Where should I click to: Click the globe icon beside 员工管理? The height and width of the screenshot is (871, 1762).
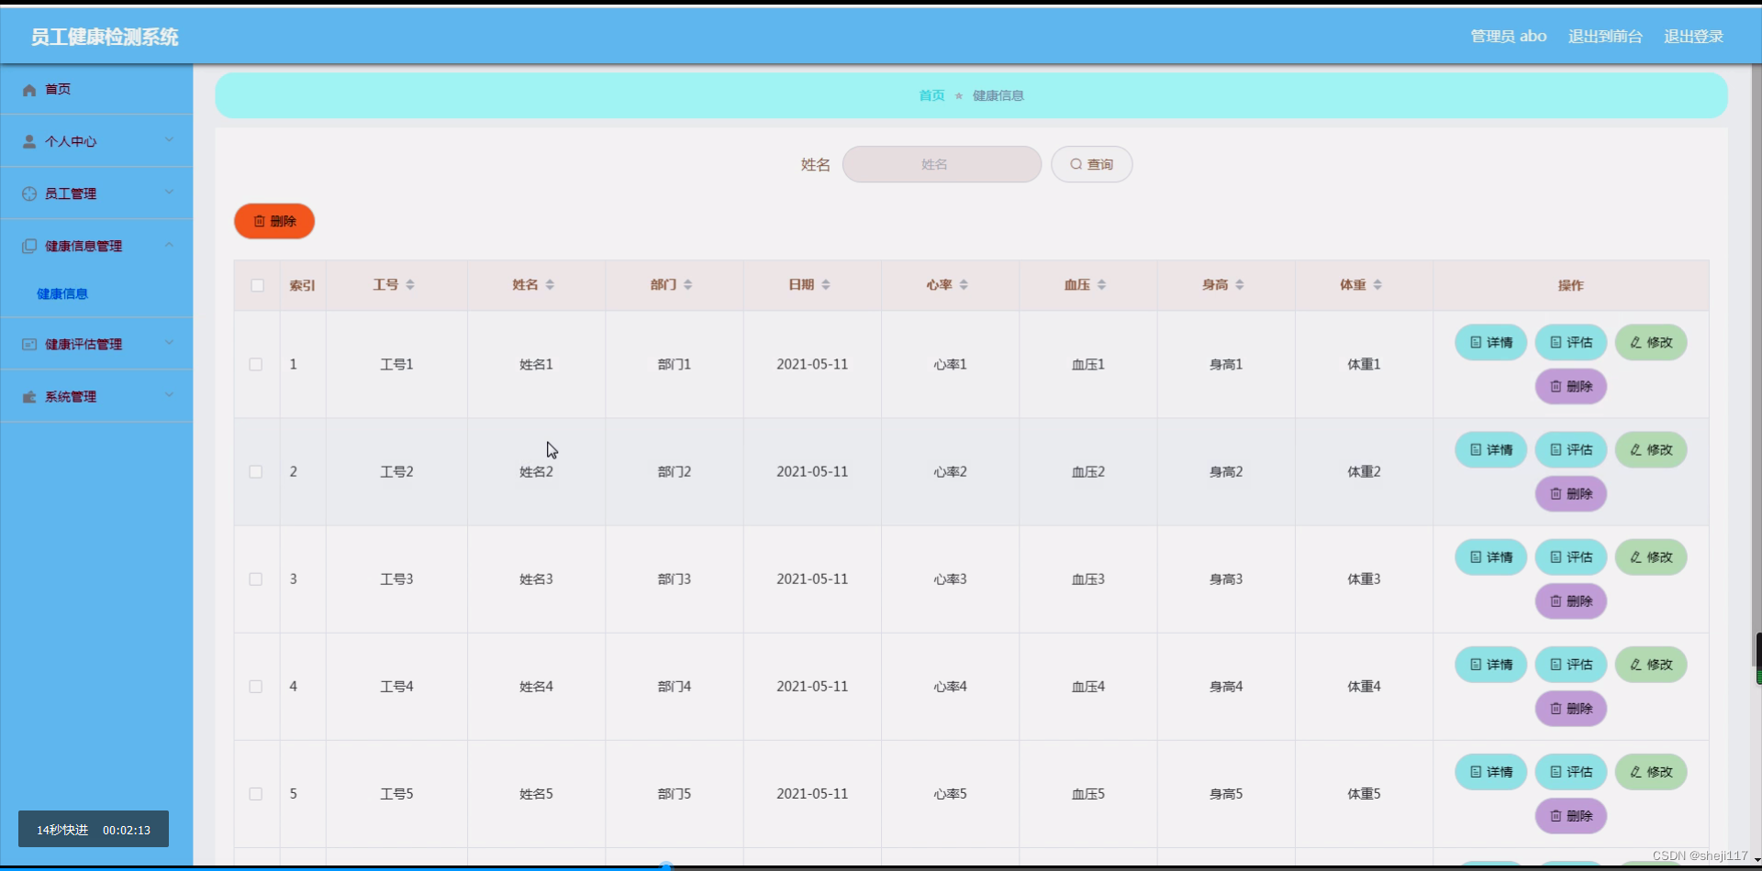tap(28, 193)
